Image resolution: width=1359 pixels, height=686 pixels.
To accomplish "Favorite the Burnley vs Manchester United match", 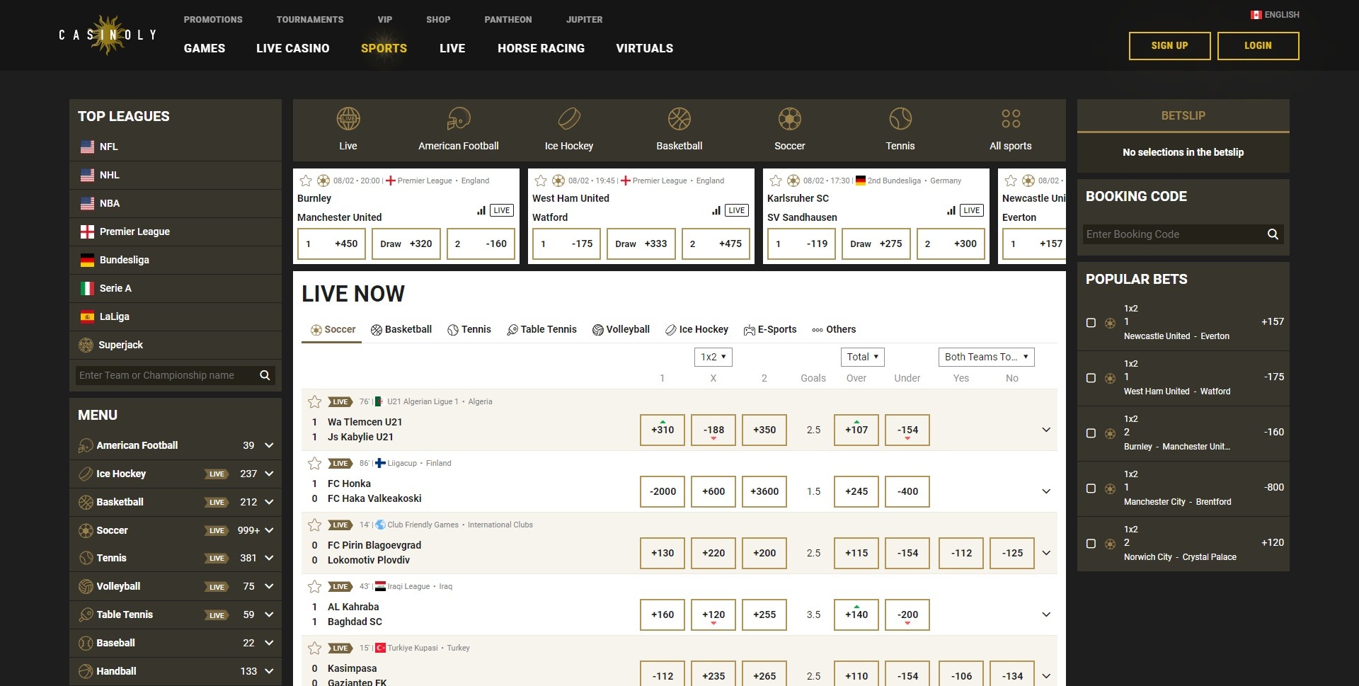I will point(306,181).
